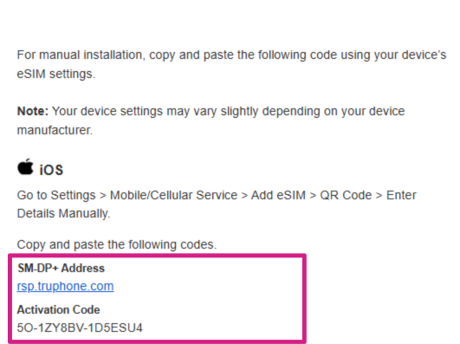Select the activation code 5O-1ZY8BV-1D5ESU4
Image resolution: width=460 pixels, height=344 pixels.
pyautogui.click(x=80, y=328)
